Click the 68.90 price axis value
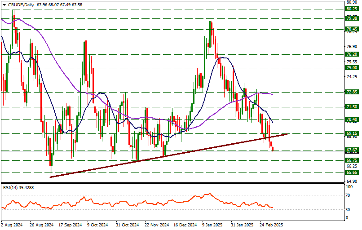 (352, 137)
